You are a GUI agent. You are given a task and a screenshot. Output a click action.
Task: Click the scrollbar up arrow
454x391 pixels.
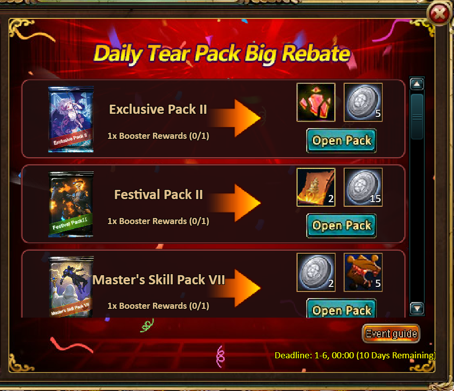417,84
